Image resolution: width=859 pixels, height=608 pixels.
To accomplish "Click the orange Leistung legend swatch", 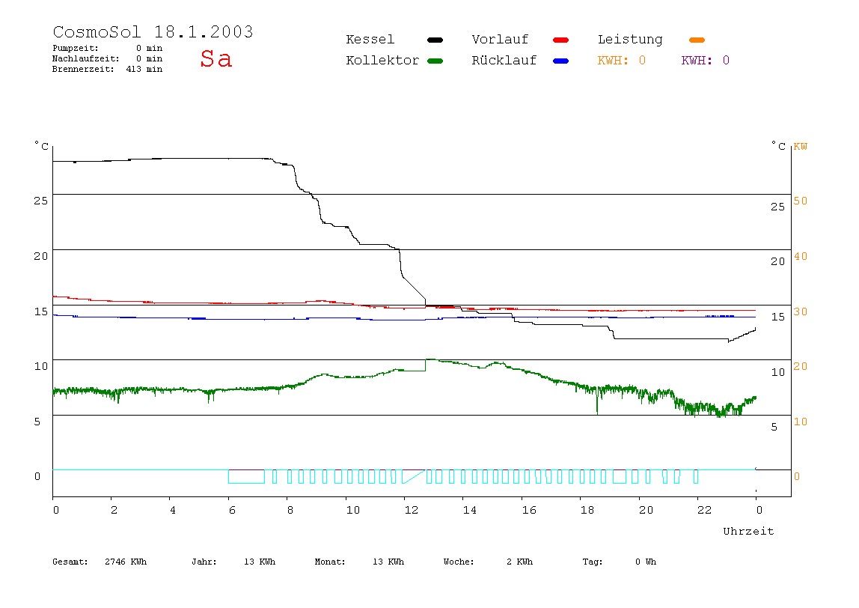I will (697, 40).
